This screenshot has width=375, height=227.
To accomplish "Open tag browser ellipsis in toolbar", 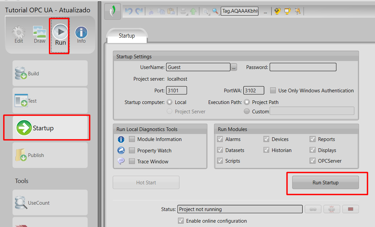I will coord(265,12).
